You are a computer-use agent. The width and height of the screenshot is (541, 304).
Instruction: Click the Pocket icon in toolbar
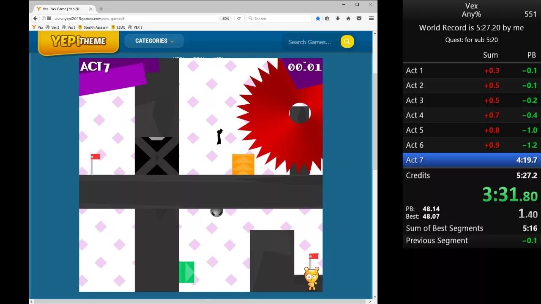[x=359, y=19]
